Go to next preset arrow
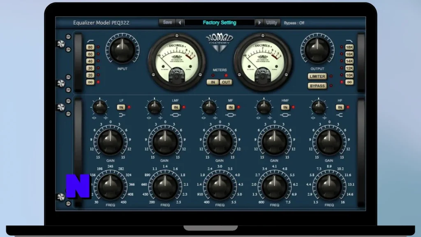Viewport: 421px width, 237px height. tap(259, 23)
